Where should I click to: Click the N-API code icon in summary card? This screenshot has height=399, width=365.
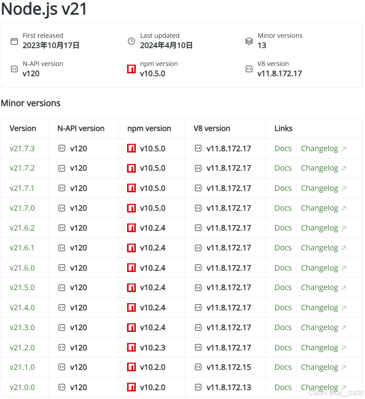[14, 69]
